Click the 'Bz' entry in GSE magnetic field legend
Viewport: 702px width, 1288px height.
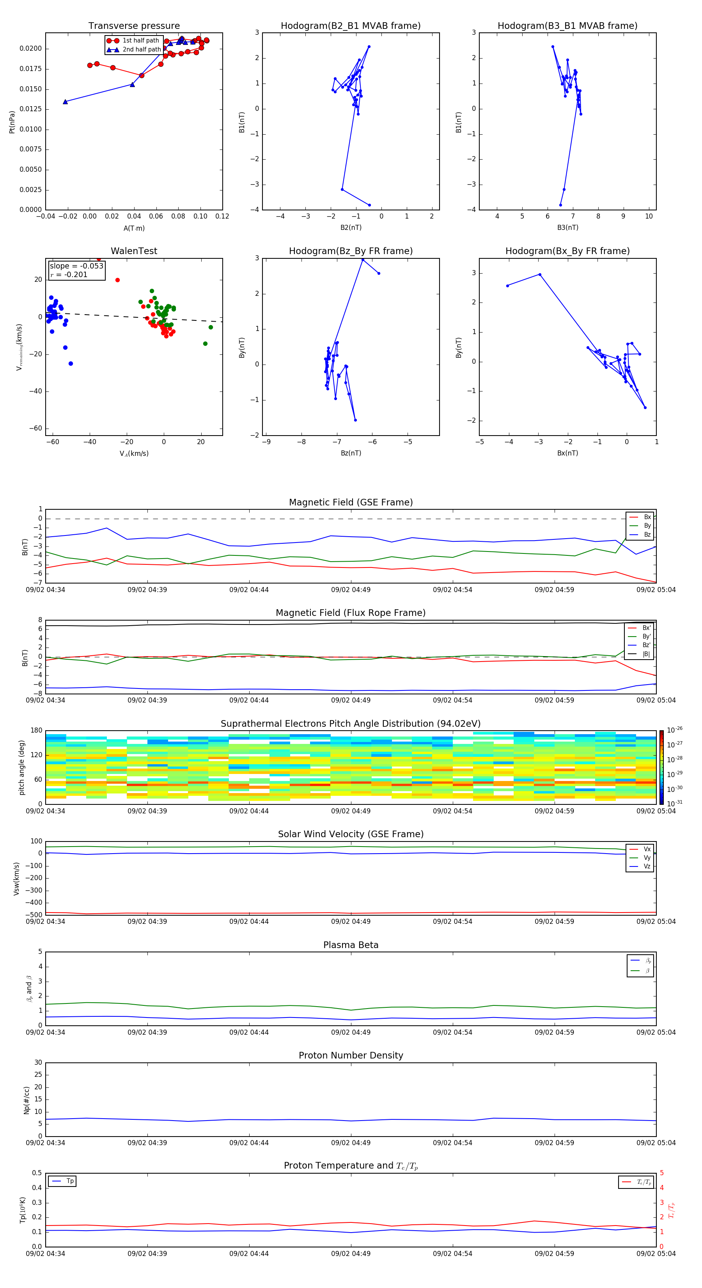coord(640,534)
